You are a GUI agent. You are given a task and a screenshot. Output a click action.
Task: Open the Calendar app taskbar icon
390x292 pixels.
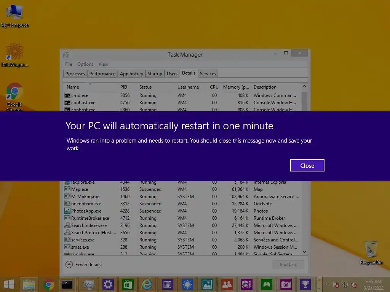[x=167, y=284]
